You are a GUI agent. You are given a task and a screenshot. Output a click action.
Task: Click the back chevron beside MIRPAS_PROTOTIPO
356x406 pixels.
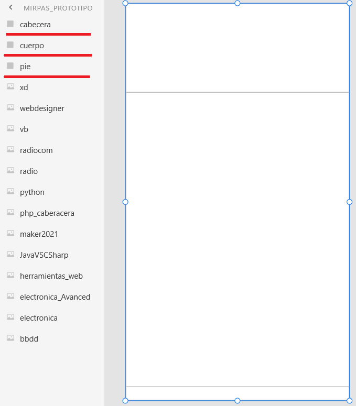pos(10,8)
